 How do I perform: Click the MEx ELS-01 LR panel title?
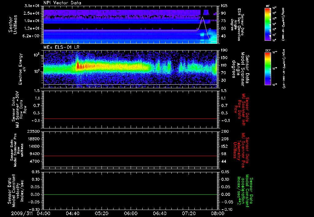(x=61, y=46)
